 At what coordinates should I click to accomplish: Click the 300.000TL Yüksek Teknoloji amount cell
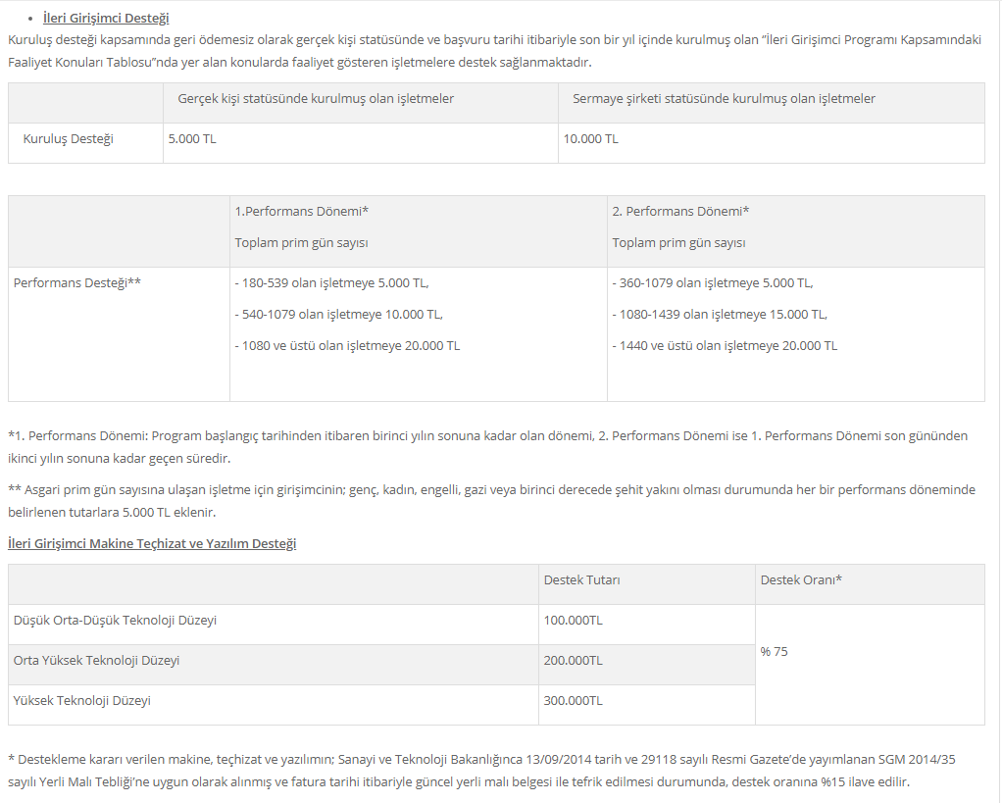point(647,705)
